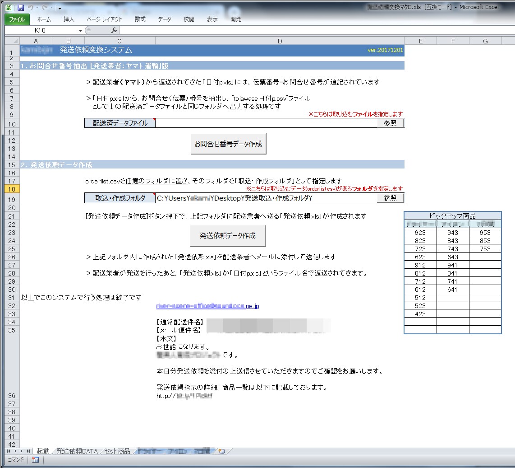Open the データ ribbon tab
The width and height of the screenshot is (515, 468).
165,19
